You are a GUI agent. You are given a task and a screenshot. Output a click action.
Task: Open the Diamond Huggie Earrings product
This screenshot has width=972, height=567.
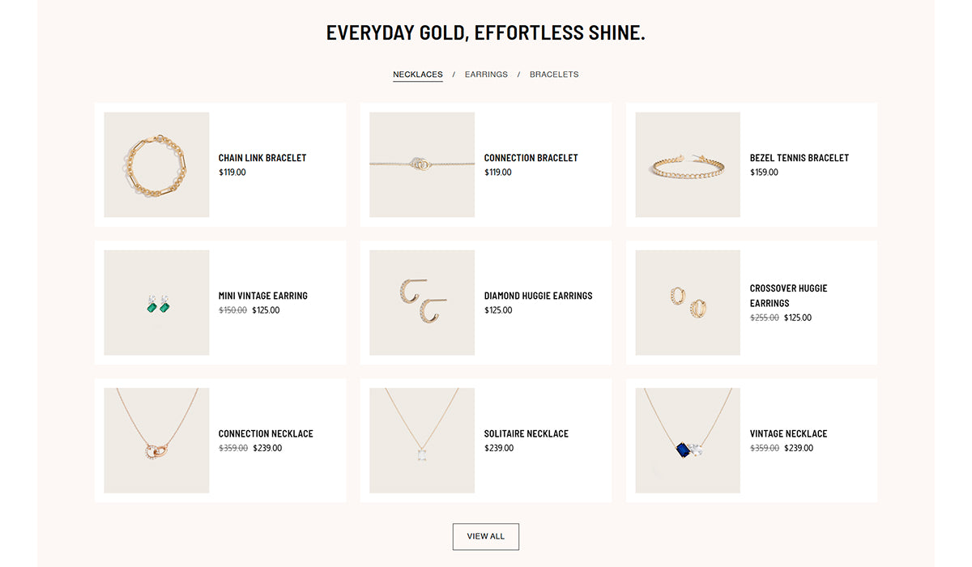[x=538, y=296]
